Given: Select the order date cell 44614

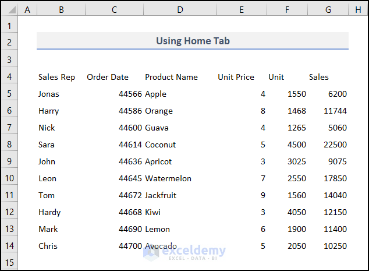Looking at the screenshot, I should pos(130,145).
